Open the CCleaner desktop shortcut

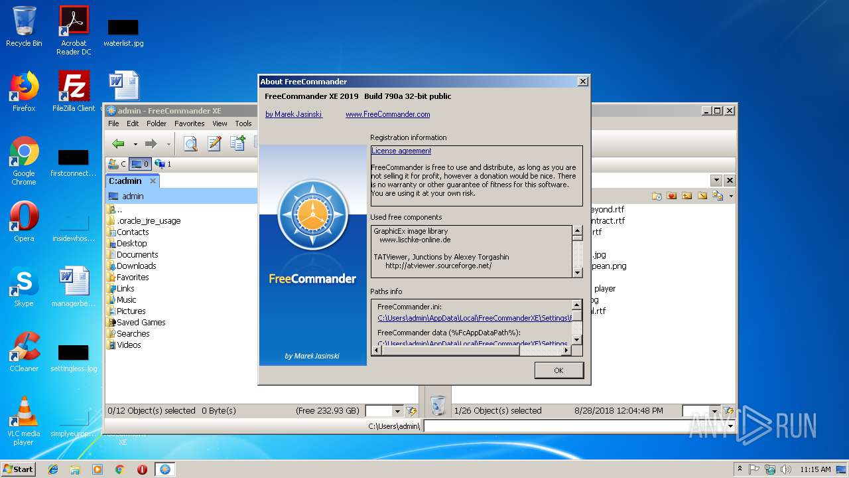[24, 352]
